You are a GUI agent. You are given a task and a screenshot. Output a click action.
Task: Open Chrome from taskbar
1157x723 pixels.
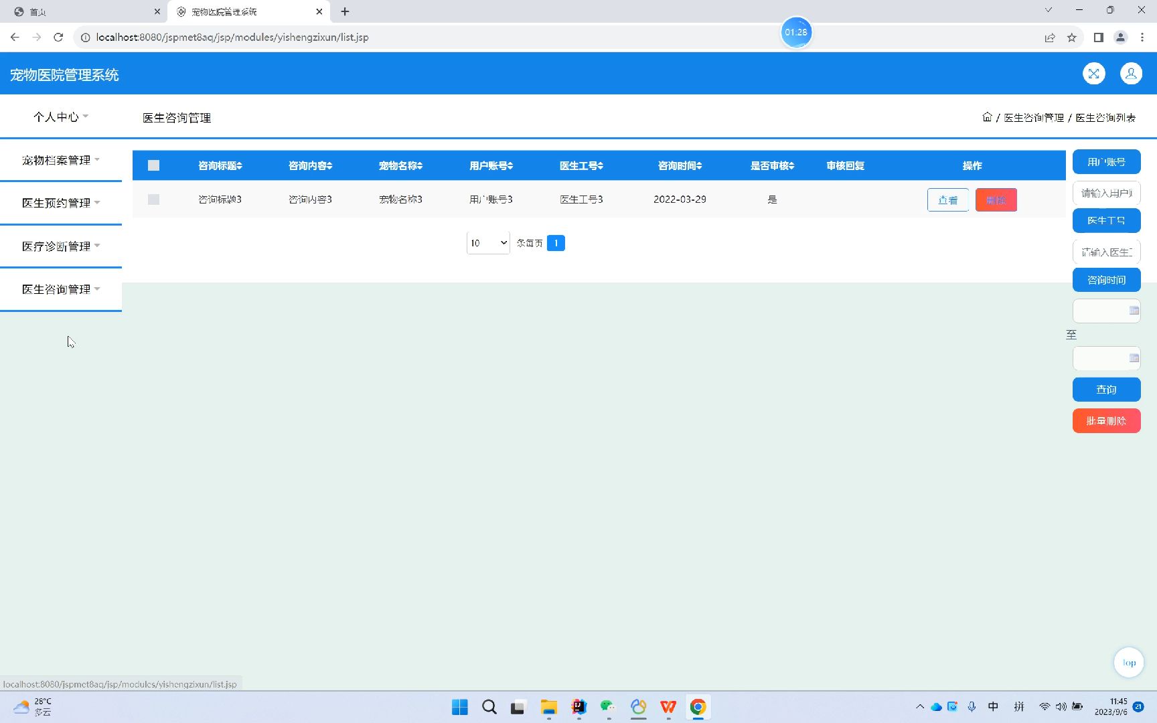tap(698, 707)
